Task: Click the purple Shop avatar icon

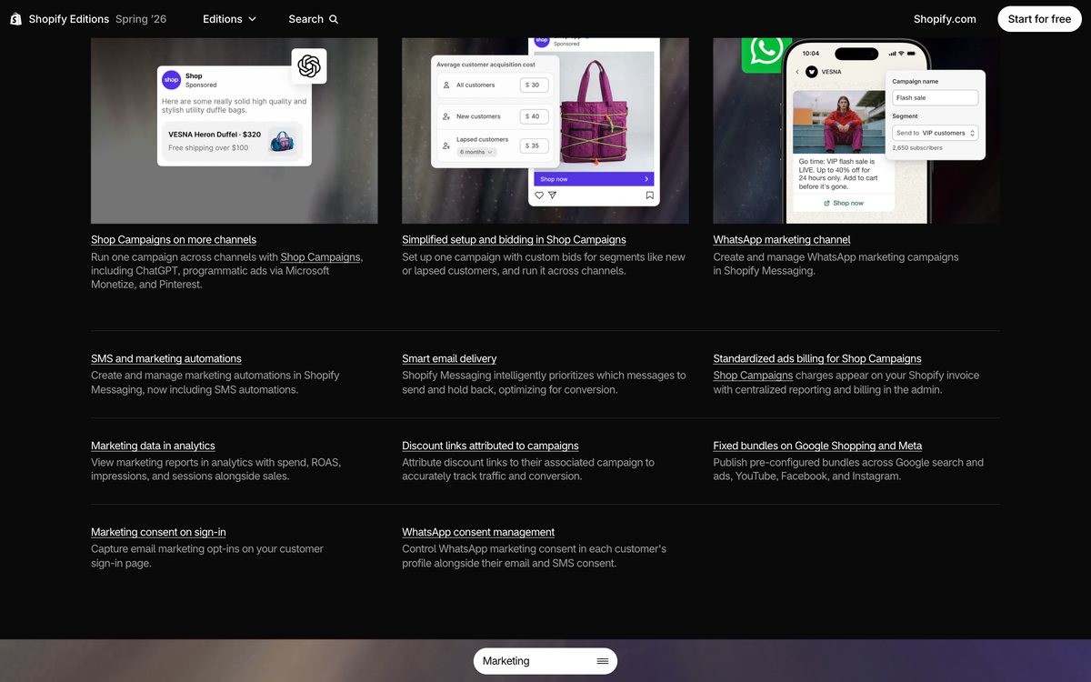Action: pos(172,80)
